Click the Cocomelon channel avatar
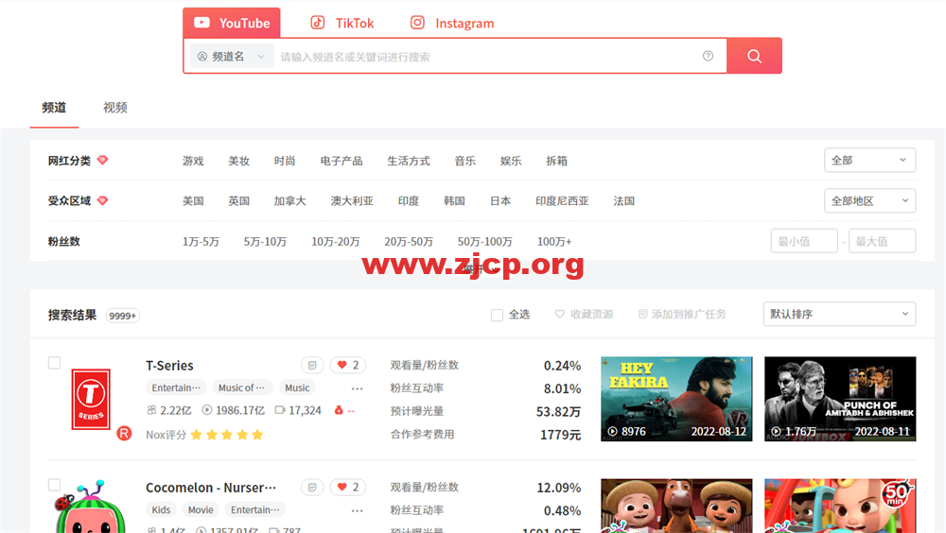946x533 pixels. [x=90, y=507]
